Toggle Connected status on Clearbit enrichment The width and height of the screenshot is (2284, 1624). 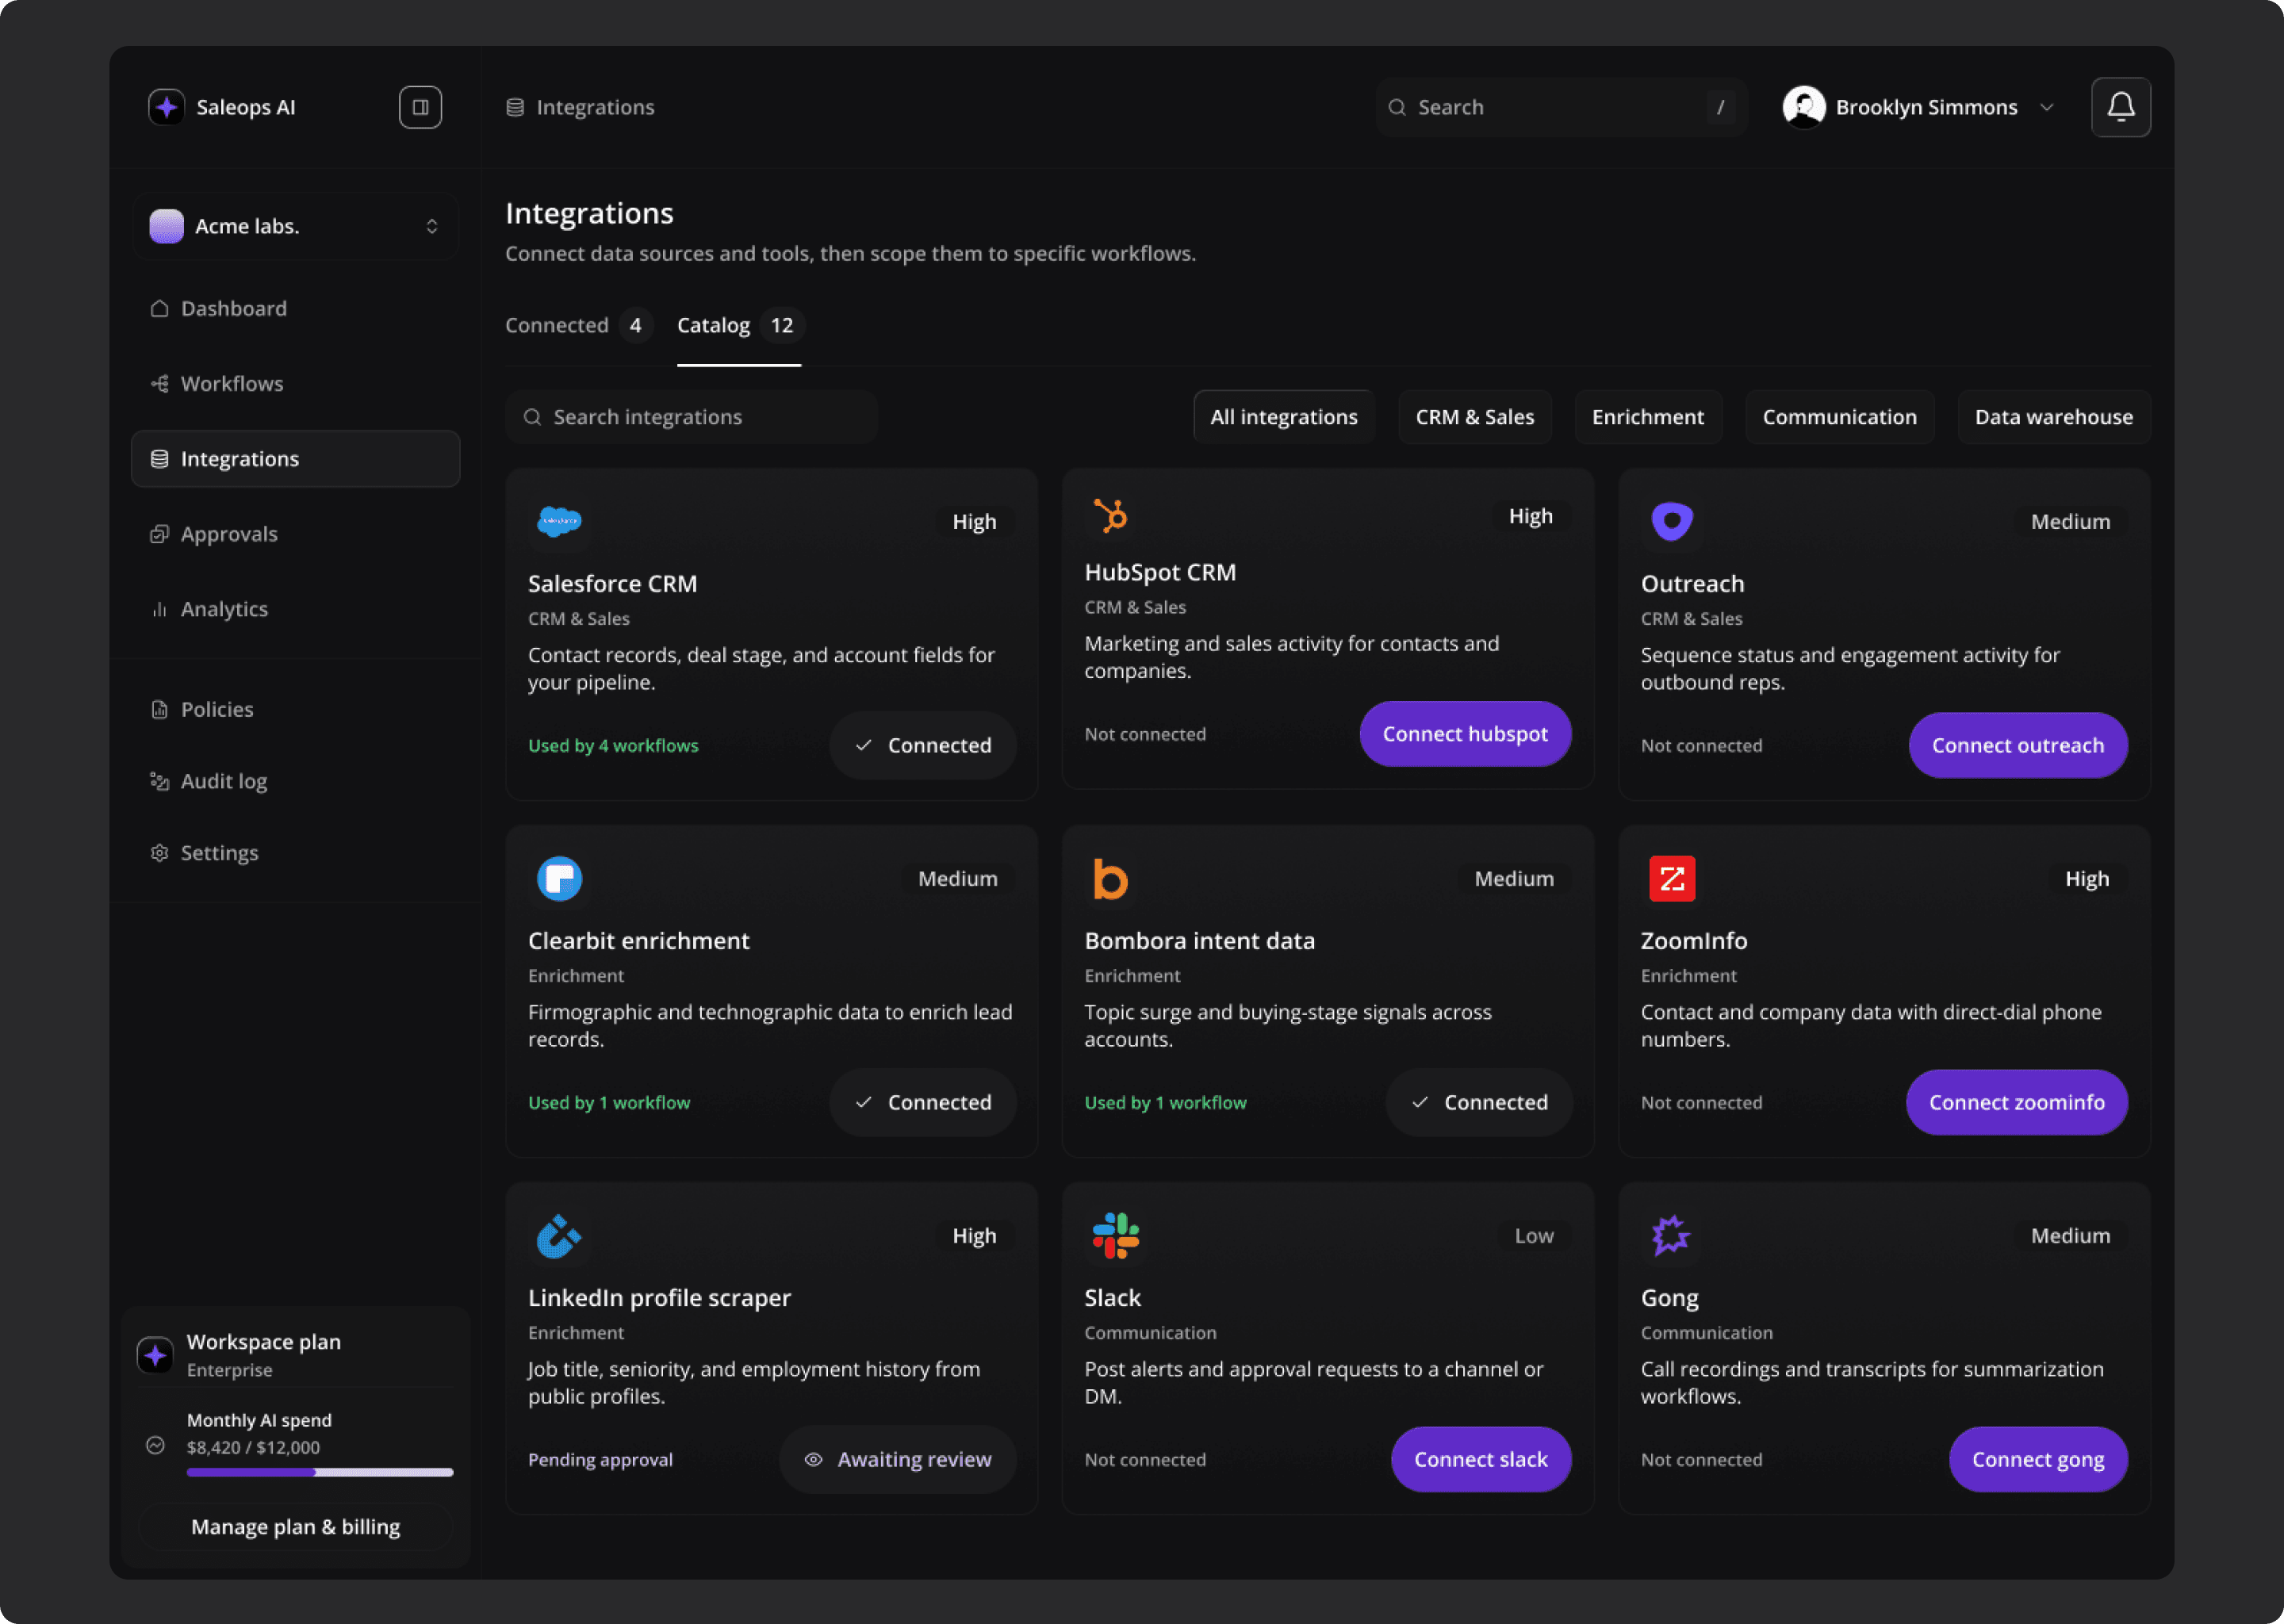[922, 1102]
